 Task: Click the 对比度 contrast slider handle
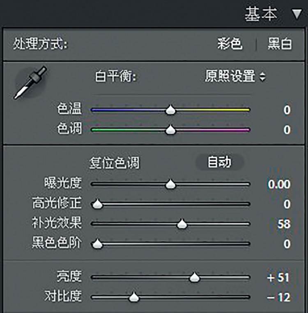(134, 297)
